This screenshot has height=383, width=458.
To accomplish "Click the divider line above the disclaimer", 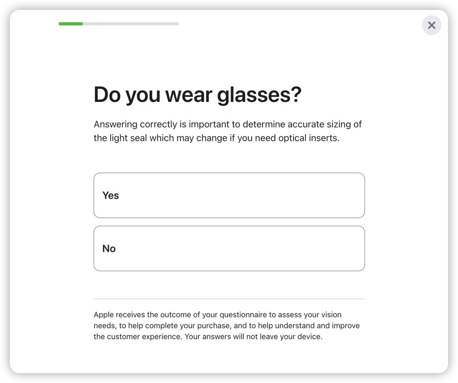I will pyautogui.click(x=229, y=299).
